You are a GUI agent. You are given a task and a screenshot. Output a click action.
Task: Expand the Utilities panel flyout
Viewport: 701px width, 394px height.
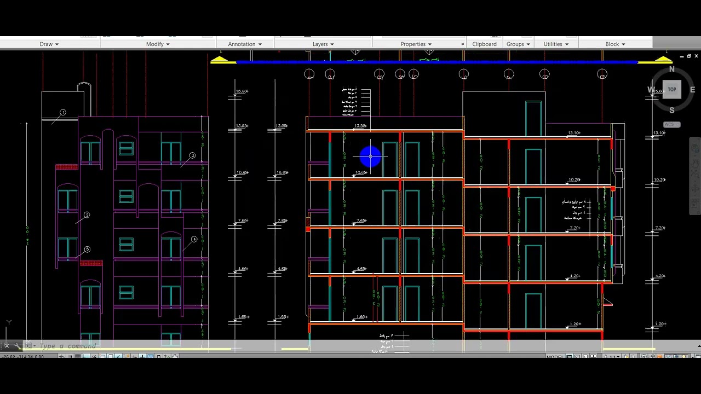[x=556, y=44]
